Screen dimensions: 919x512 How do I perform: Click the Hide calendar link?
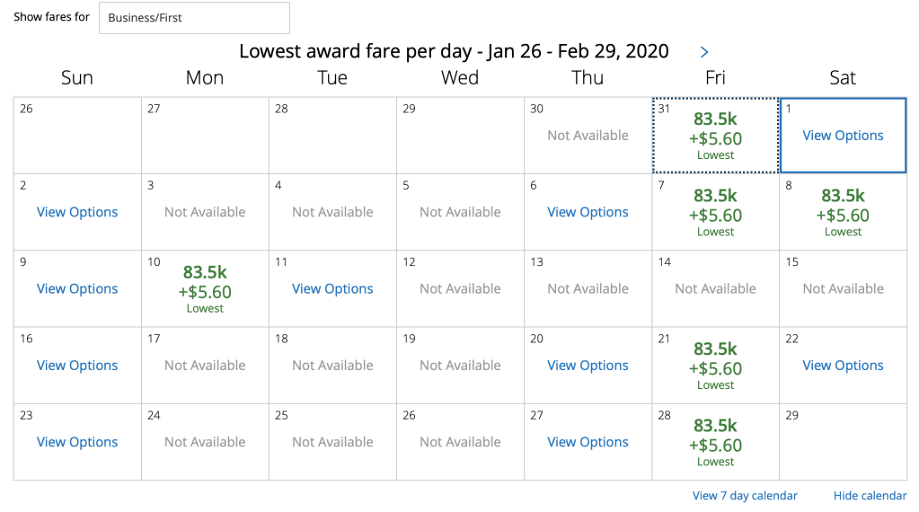(x=870, y=496)
